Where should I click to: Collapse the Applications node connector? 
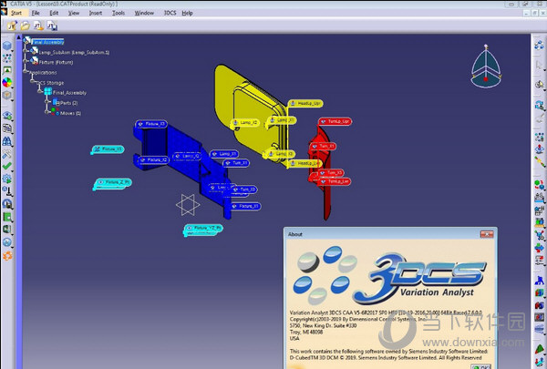[x=26, y=71]
